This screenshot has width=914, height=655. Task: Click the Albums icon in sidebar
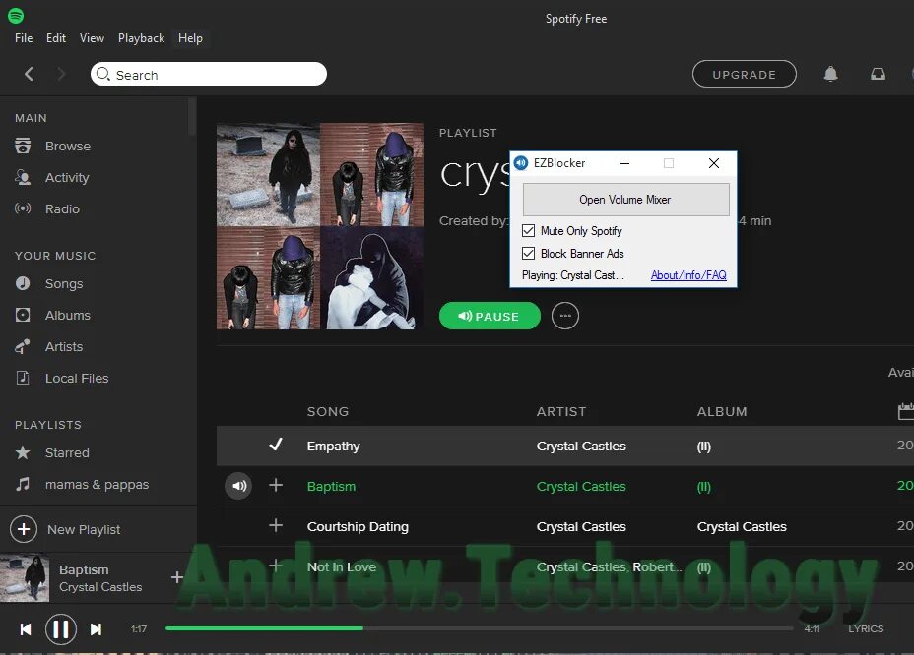[x=23, y=315]
